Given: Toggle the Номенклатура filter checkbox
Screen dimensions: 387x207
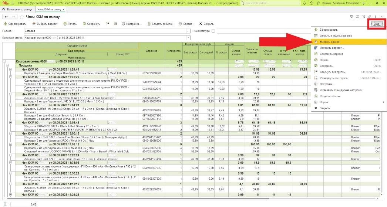Looking at the screenshot, I should pos(213,31).
